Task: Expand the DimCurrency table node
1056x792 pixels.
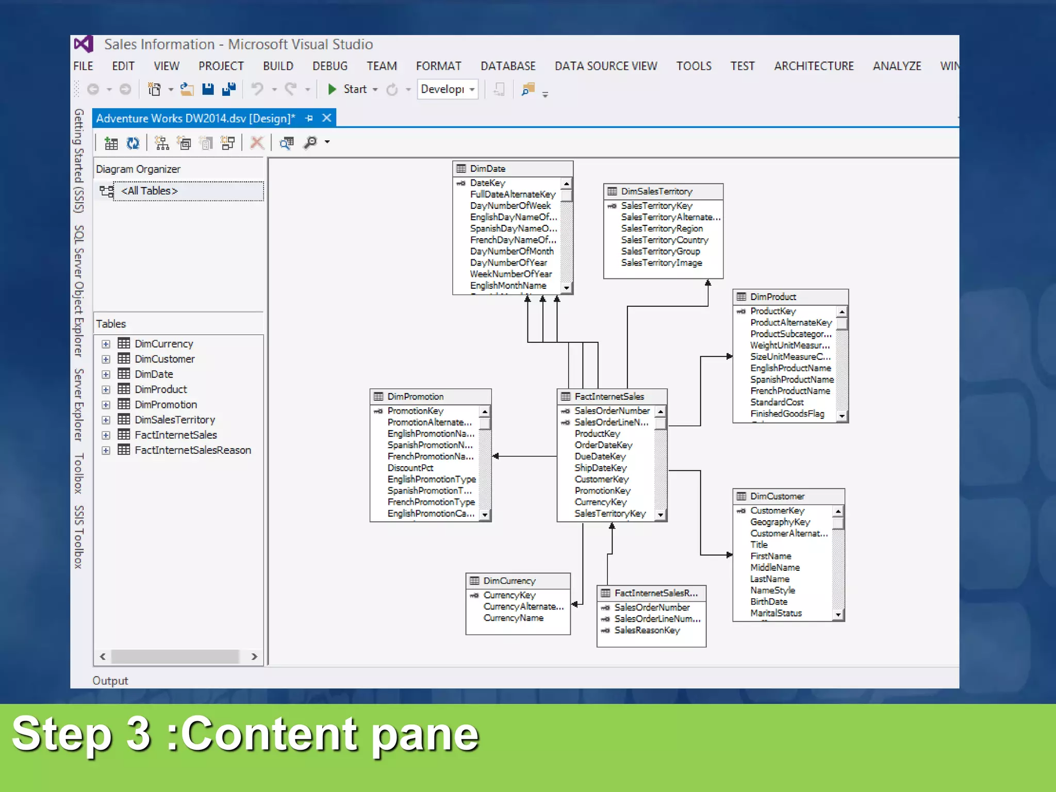Action: tap(106, 344)
